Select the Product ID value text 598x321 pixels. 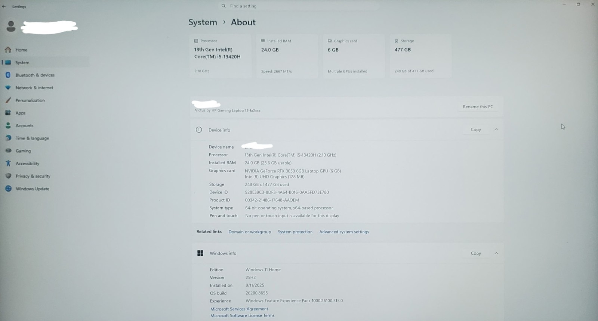(x=272, y=200)
